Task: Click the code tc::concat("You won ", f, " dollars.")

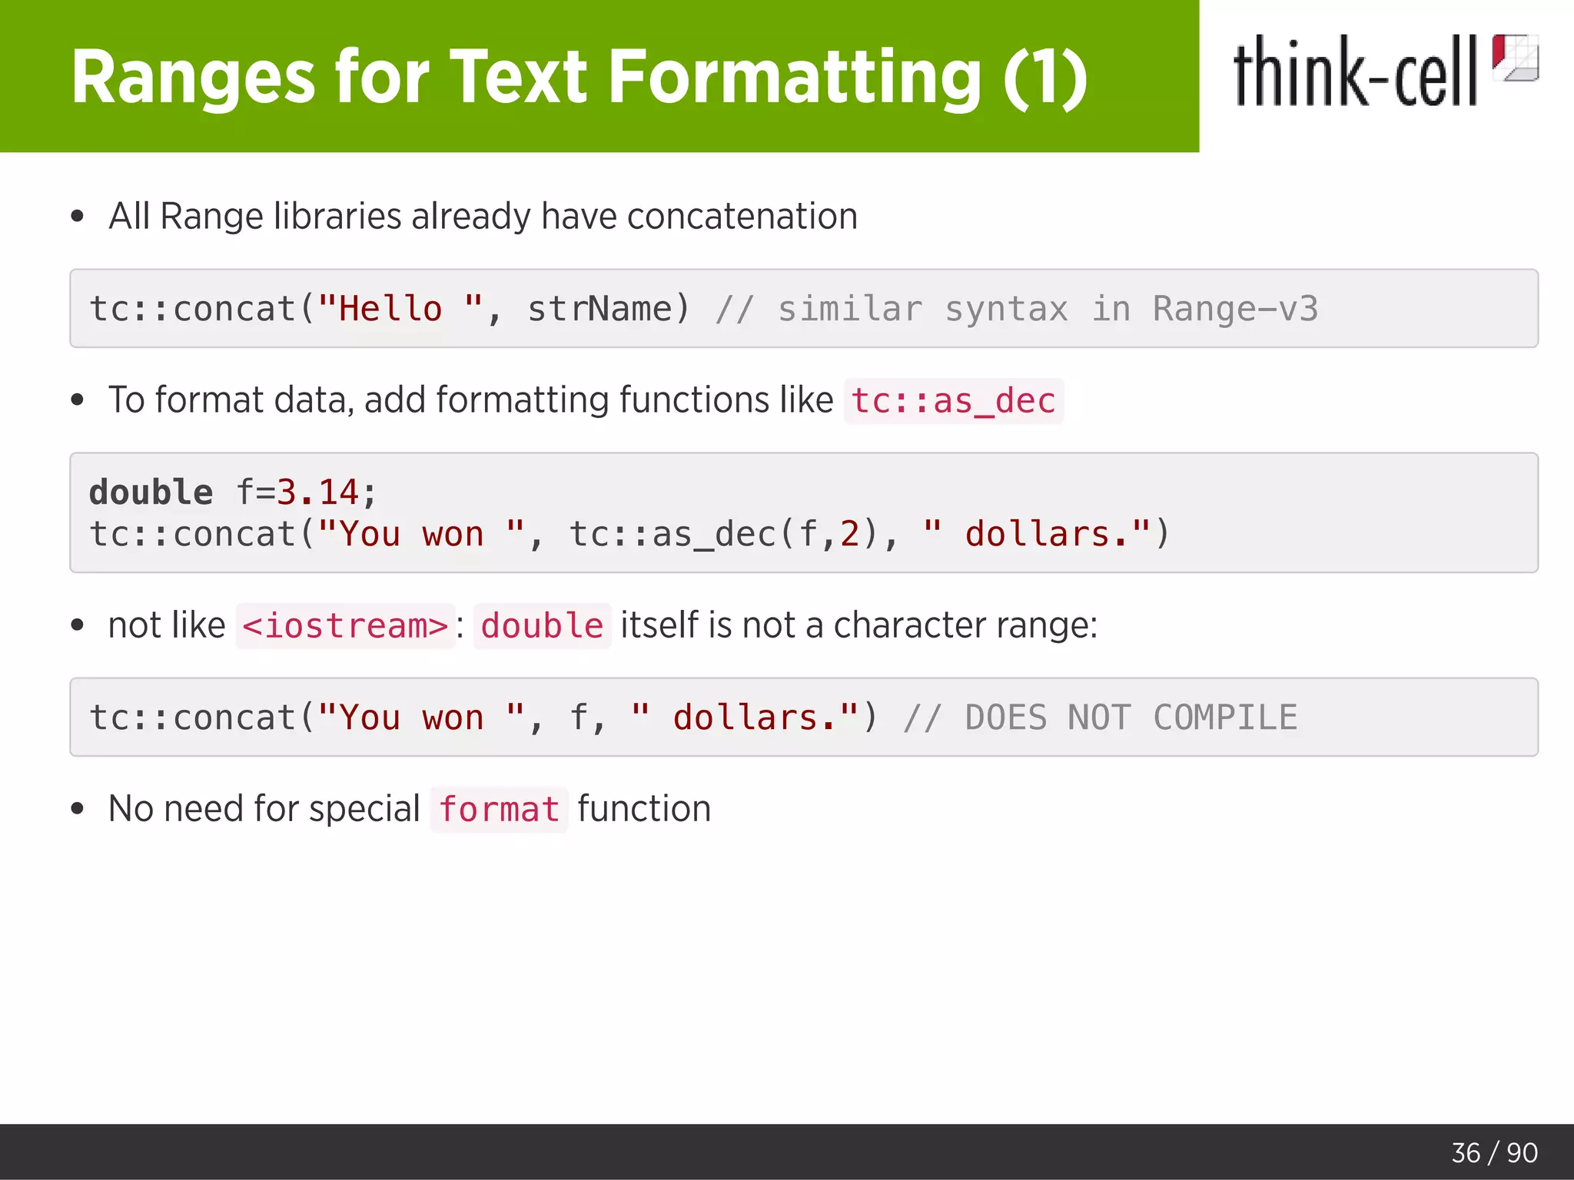Action: pos(483,718)
